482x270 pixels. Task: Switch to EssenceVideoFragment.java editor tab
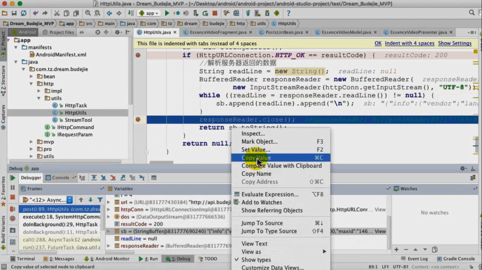[x=218, y=32]
